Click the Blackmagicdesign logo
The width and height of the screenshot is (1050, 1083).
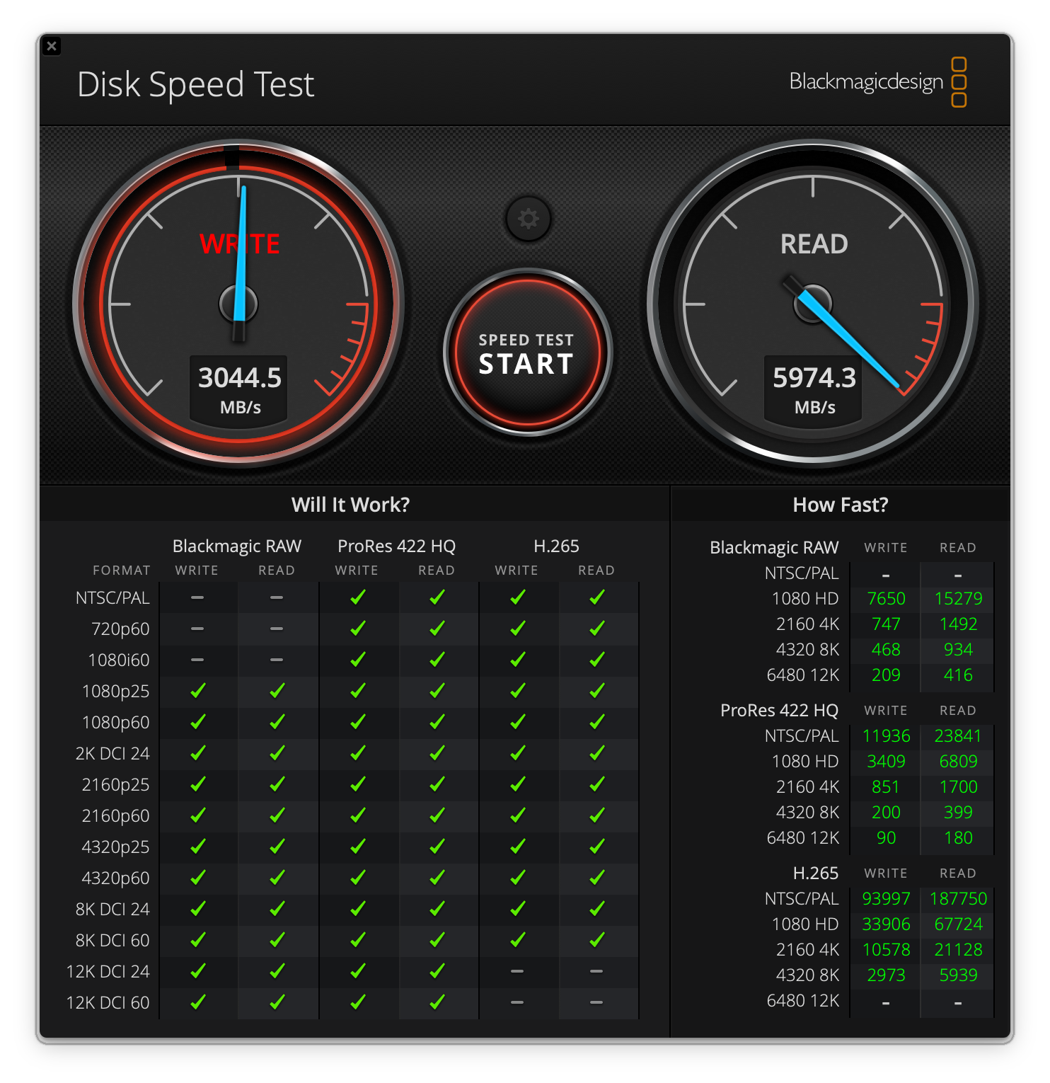pos(878,82)
